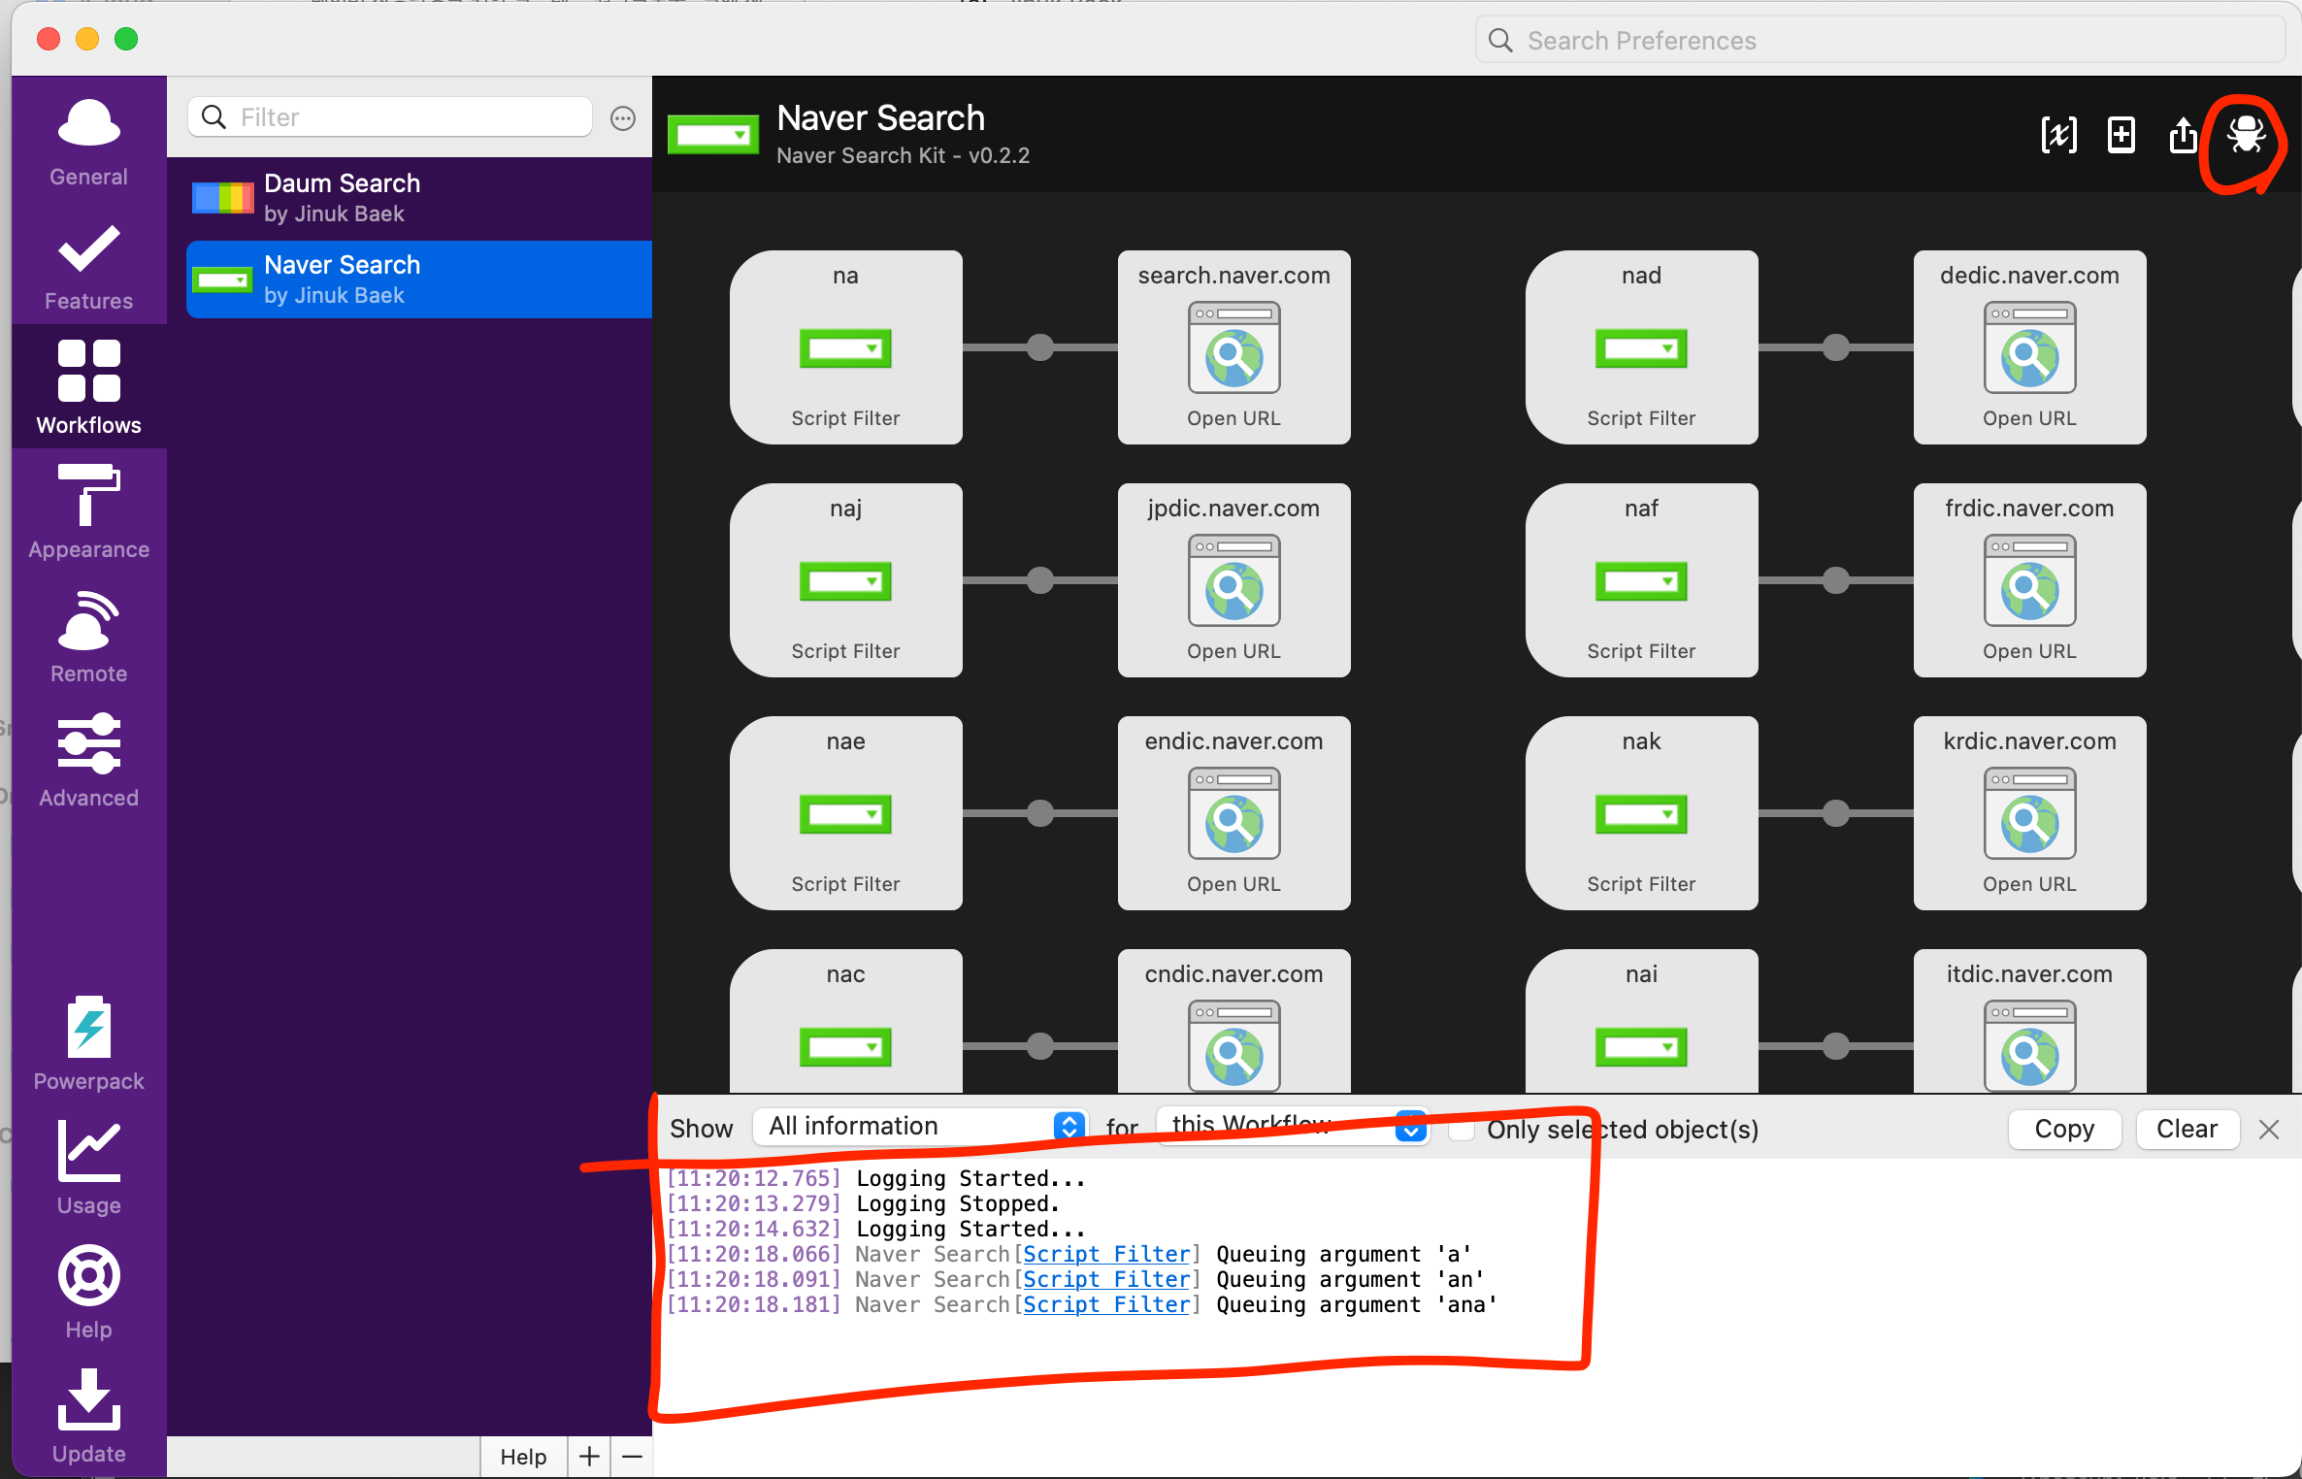Click connection node between nak and krdic.naver.com

[1836, 813]
